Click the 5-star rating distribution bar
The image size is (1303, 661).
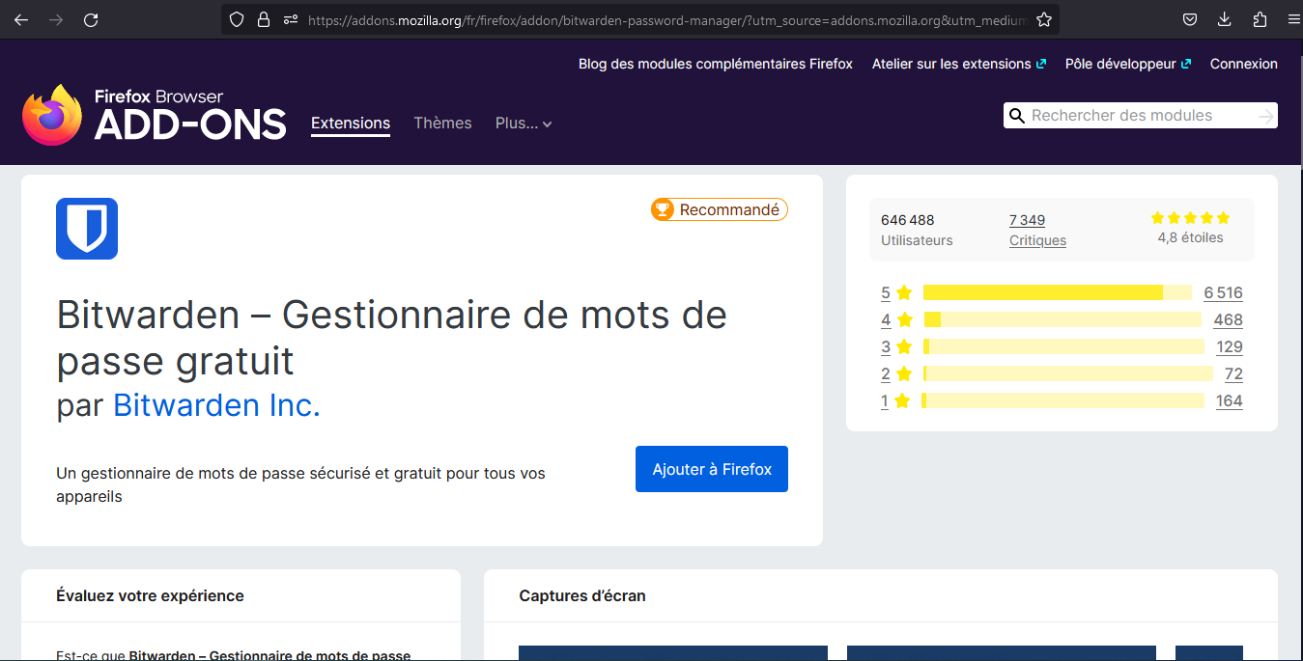[1058, 292]
